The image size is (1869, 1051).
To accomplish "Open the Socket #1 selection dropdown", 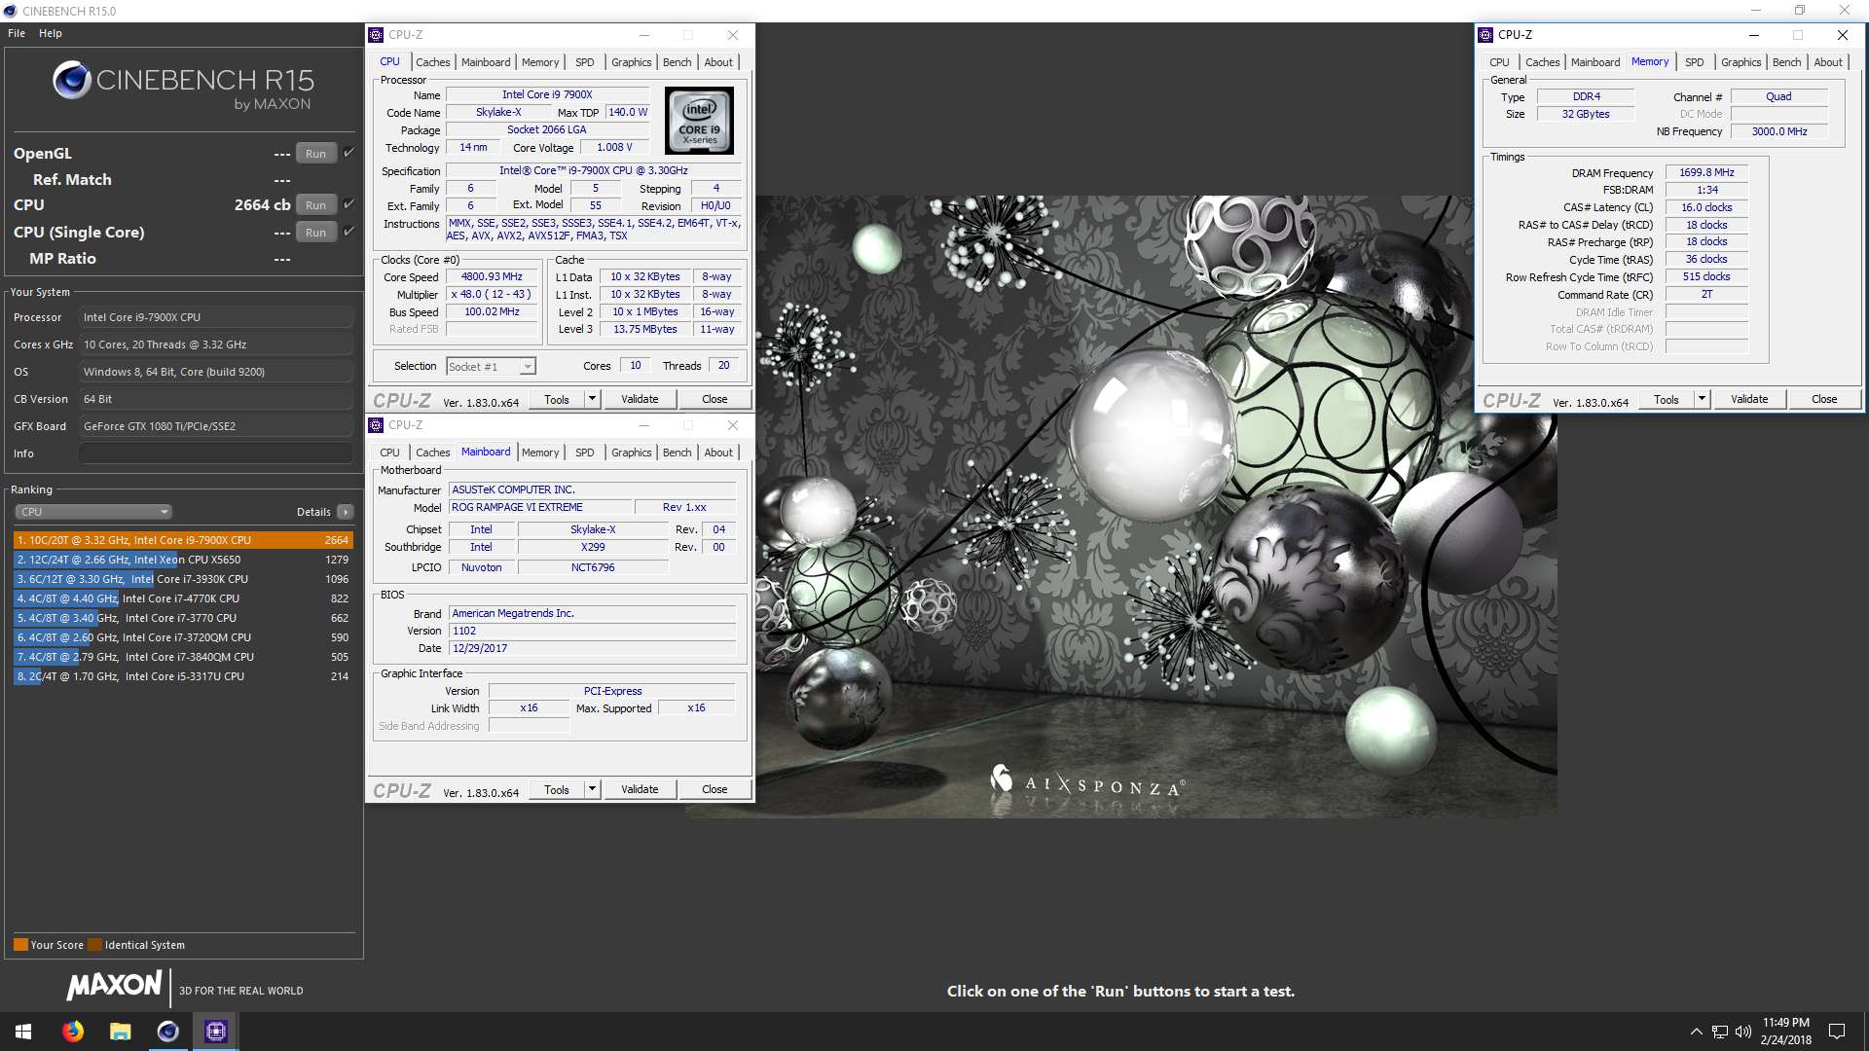I will point(491,367).
